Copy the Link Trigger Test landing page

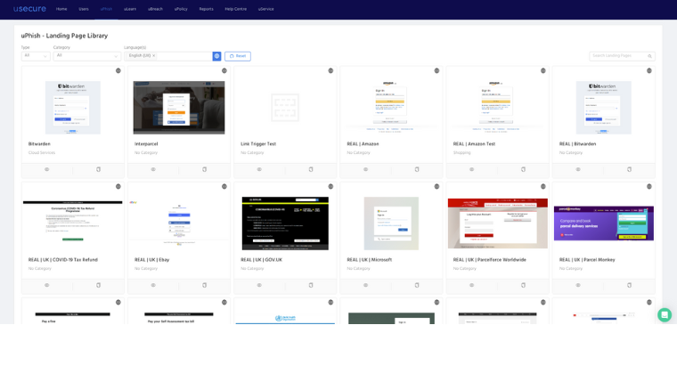tap(311, 169)
